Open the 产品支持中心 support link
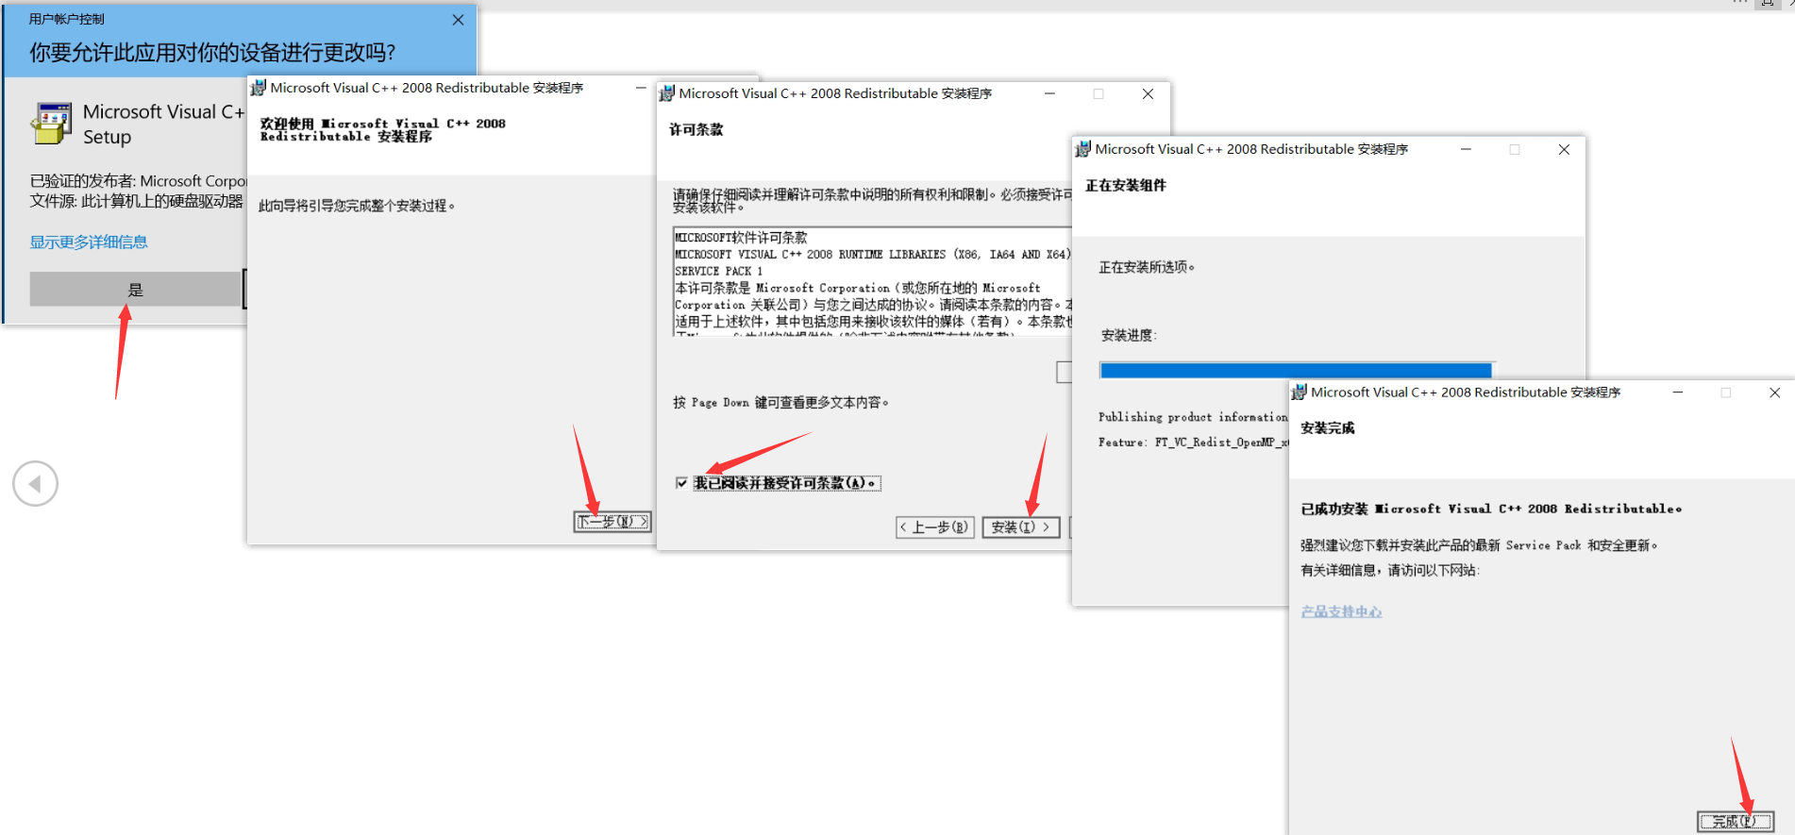This screenshot has width=1795, height=835. click(x=1341, y=612)
